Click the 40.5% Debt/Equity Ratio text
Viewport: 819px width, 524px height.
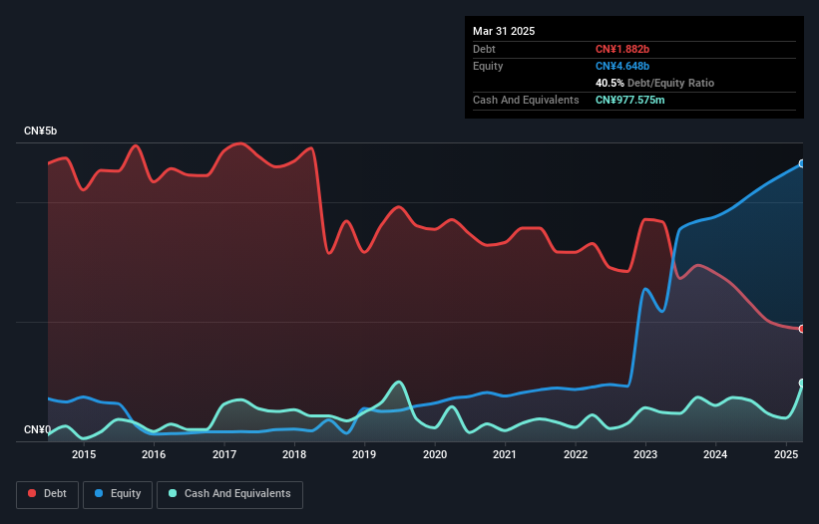tap(654, 83)
